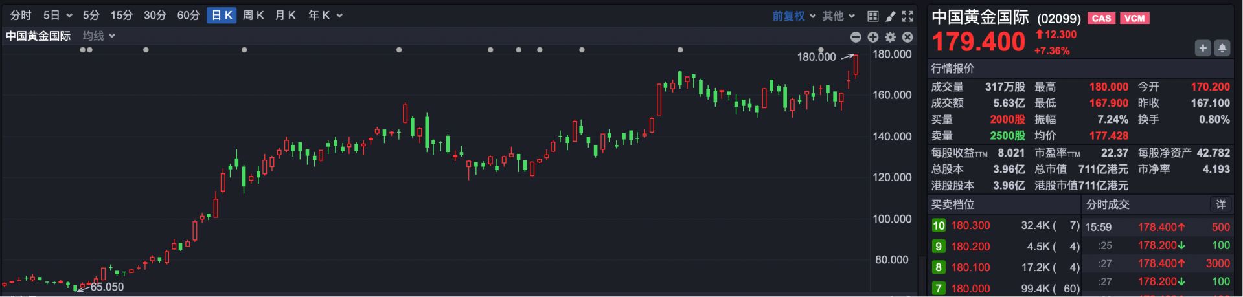Click 市盈率TTM value 22.37
The height and width of the screenshot is (297, 1243).
(x=1115, y=153)
